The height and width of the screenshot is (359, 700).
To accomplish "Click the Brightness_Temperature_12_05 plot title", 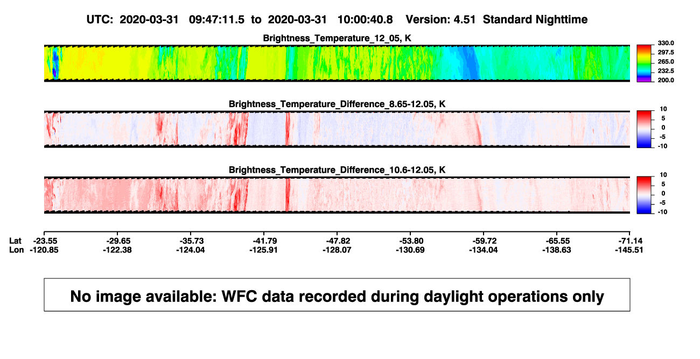I will (337, 38).
